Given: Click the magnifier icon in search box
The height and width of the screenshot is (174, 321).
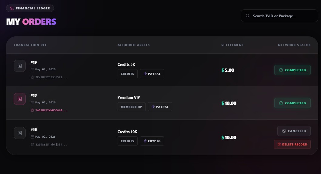Looking at the screenshot, I should (248, 16).
